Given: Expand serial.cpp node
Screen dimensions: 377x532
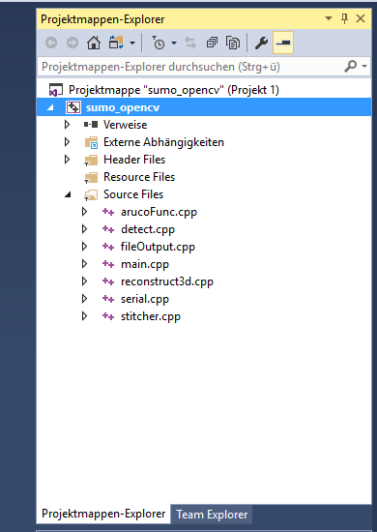Looking at the screenshot, I should (x=84, y=298).
